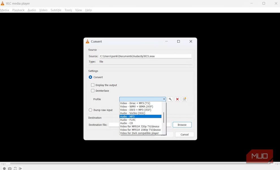Open the View menu

[78, 10]
